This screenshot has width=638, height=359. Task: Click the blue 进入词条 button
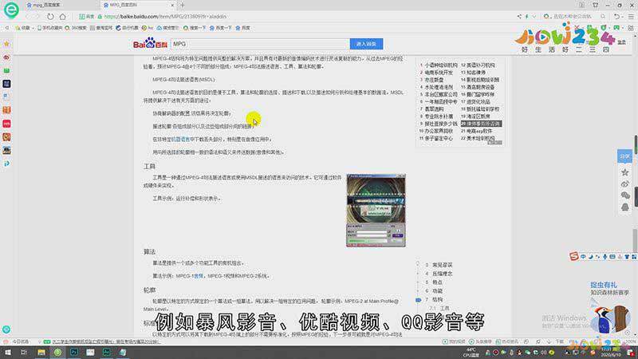coord(366,44)
